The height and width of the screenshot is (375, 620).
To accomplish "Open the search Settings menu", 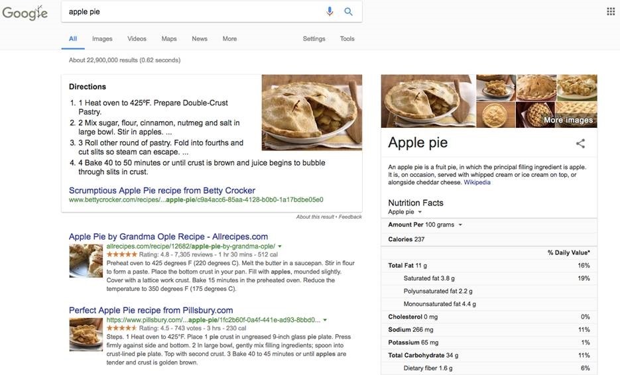I will click(x=314, y=38).
